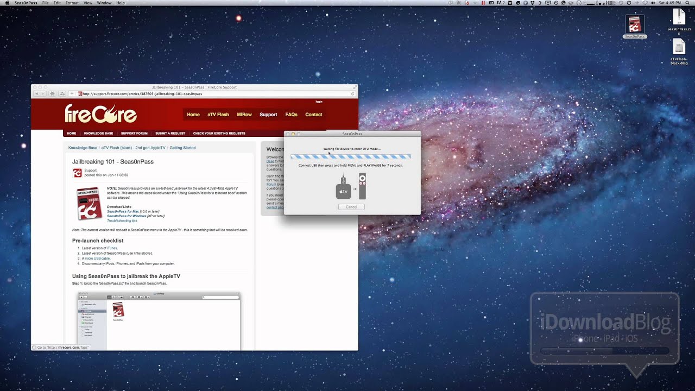Click the Apple TV device icon in Seas0nPass

[x=343, y=187]
